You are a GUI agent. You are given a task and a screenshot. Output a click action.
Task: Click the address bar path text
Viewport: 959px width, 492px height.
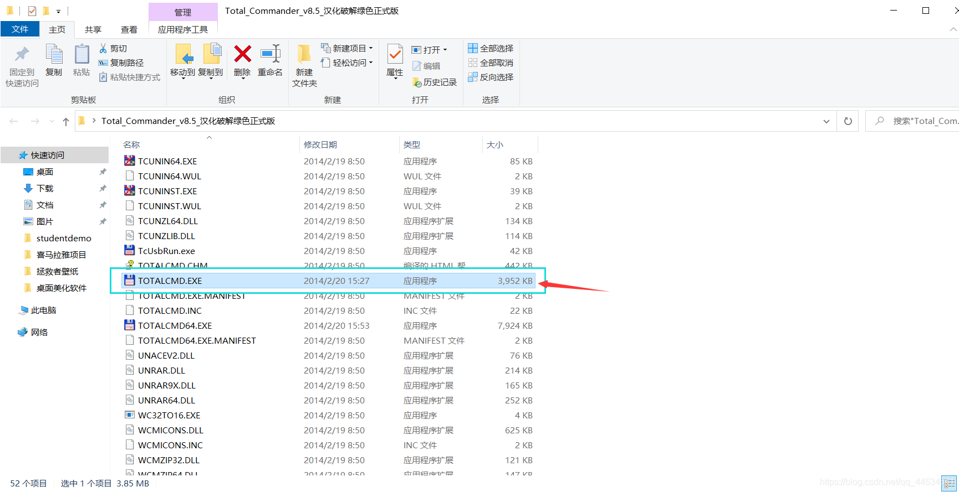point(188,121)
